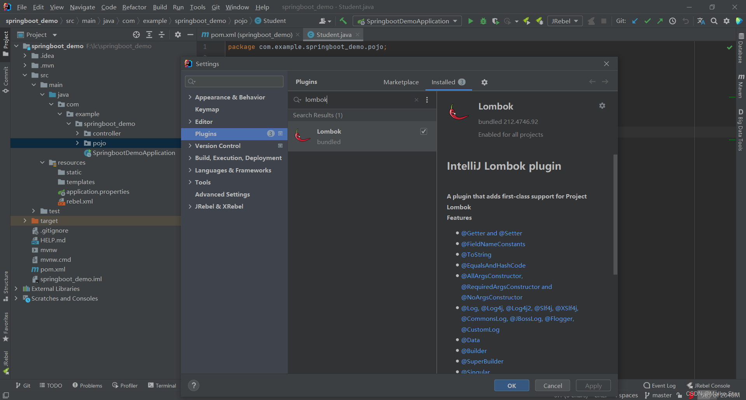The image size is (746, 400).
Task: Open @Builder feature link
Action: point(474,351)
